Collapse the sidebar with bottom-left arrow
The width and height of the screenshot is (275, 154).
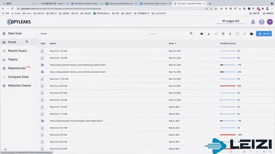tap(5, 149)
